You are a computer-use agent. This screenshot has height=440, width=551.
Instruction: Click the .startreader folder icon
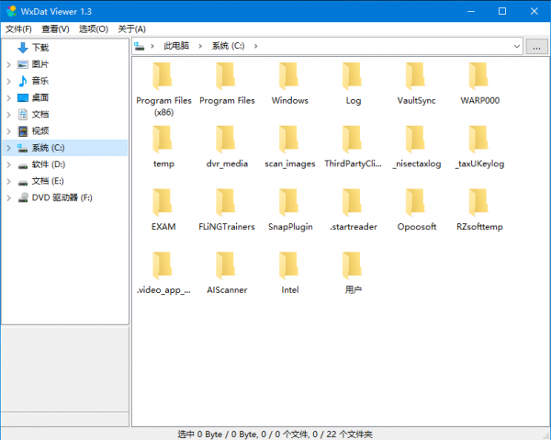[x=353, y=202]
